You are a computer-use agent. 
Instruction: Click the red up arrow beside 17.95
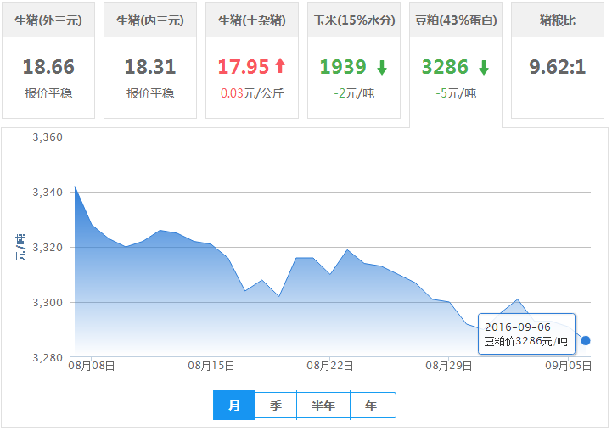(280, 65)
